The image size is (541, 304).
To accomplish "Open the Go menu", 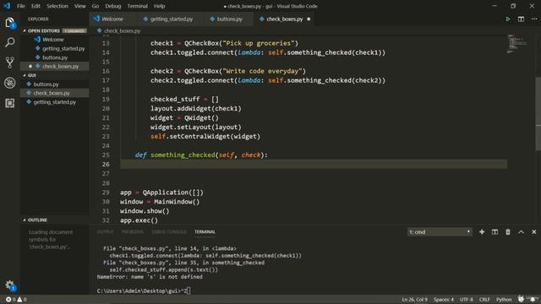I will (96, 6).
